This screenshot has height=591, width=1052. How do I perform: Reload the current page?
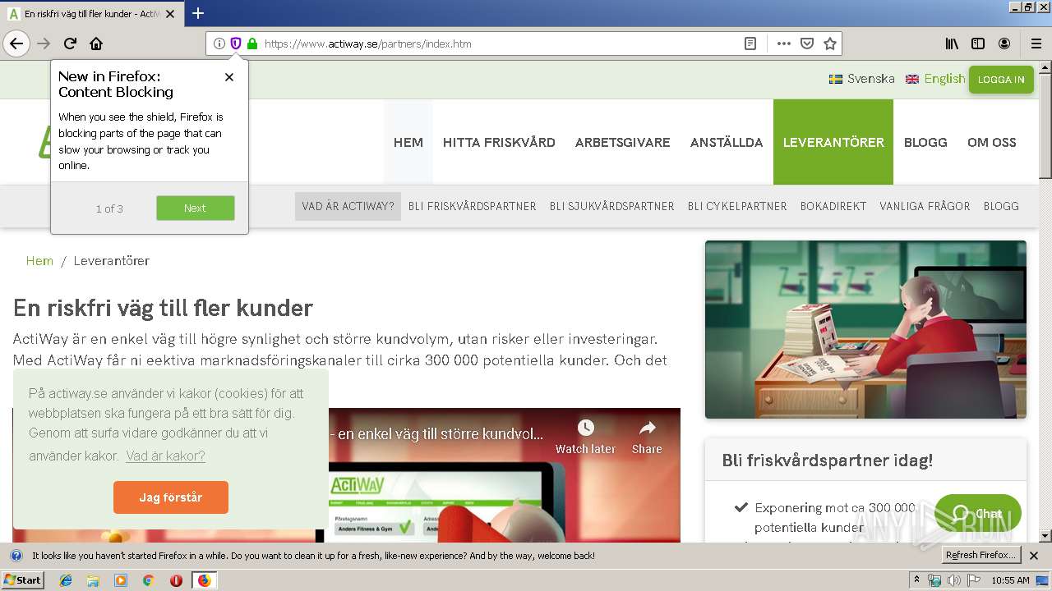70,44
